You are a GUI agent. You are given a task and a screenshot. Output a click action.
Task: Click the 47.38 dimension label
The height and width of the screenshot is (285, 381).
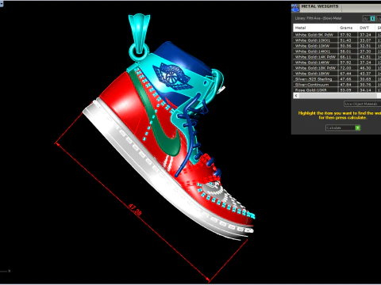[135, 210]
